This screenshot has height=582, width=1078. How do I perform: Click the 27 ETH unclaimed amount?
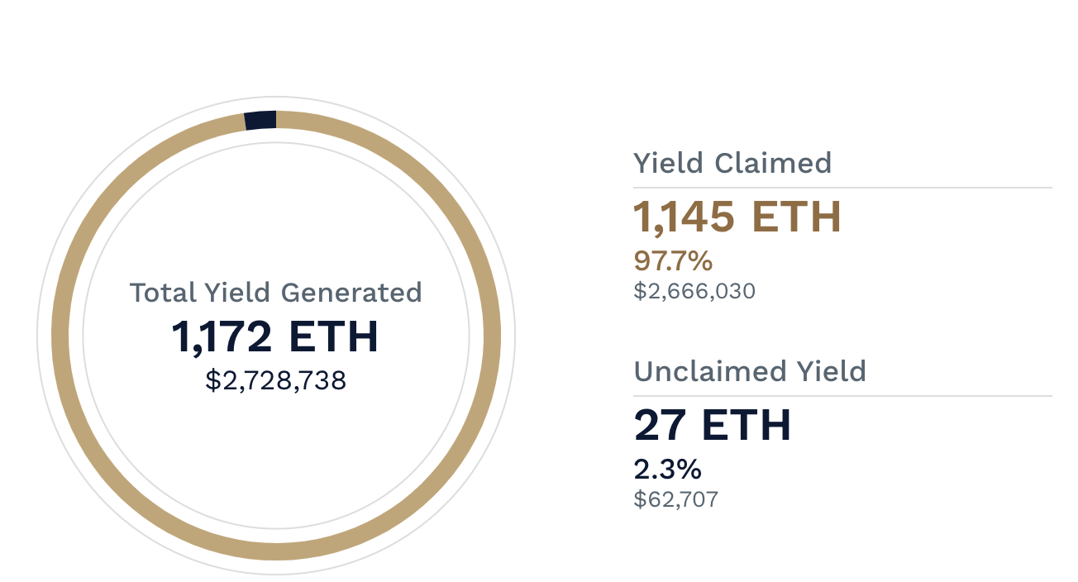click(713, 426)
